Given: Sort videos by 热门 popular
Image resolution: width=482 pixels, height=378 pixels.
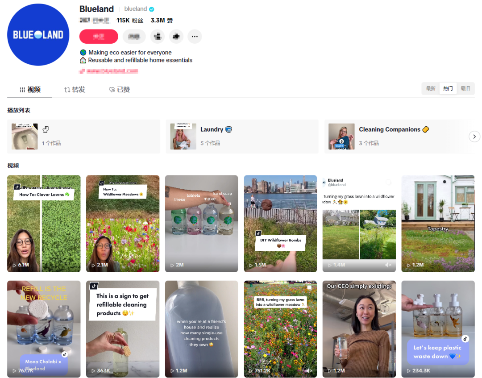Looking at the screenshot, I should (448, 88).
